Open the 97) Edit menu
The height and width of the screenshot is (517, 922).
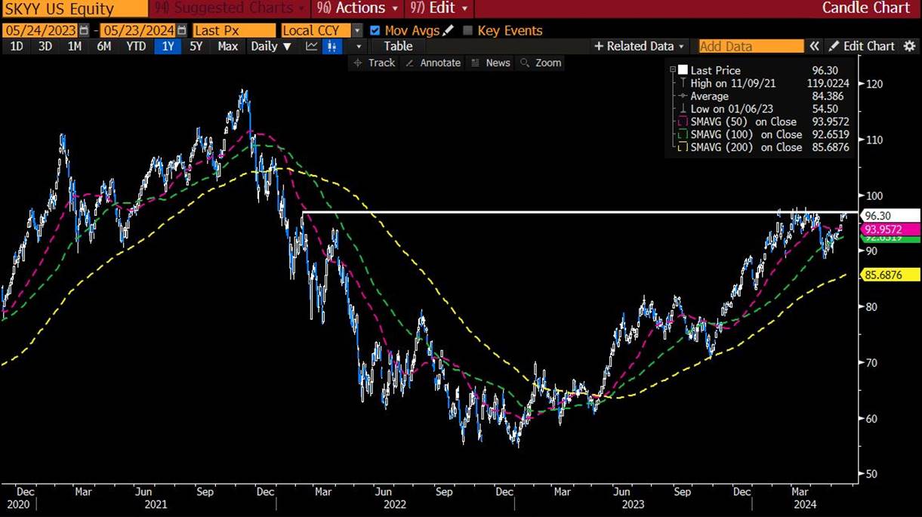440,8
